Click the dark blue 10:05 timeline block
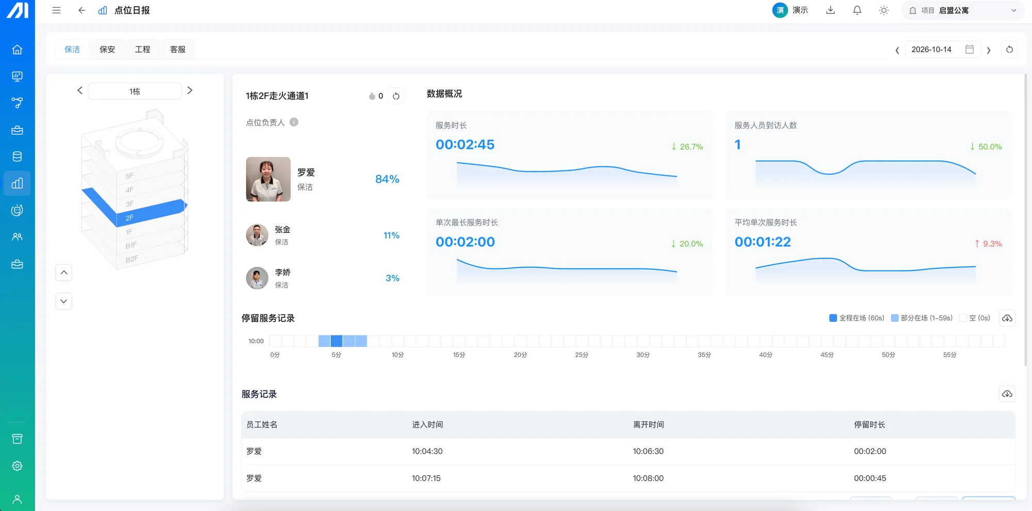 [336, 341]
